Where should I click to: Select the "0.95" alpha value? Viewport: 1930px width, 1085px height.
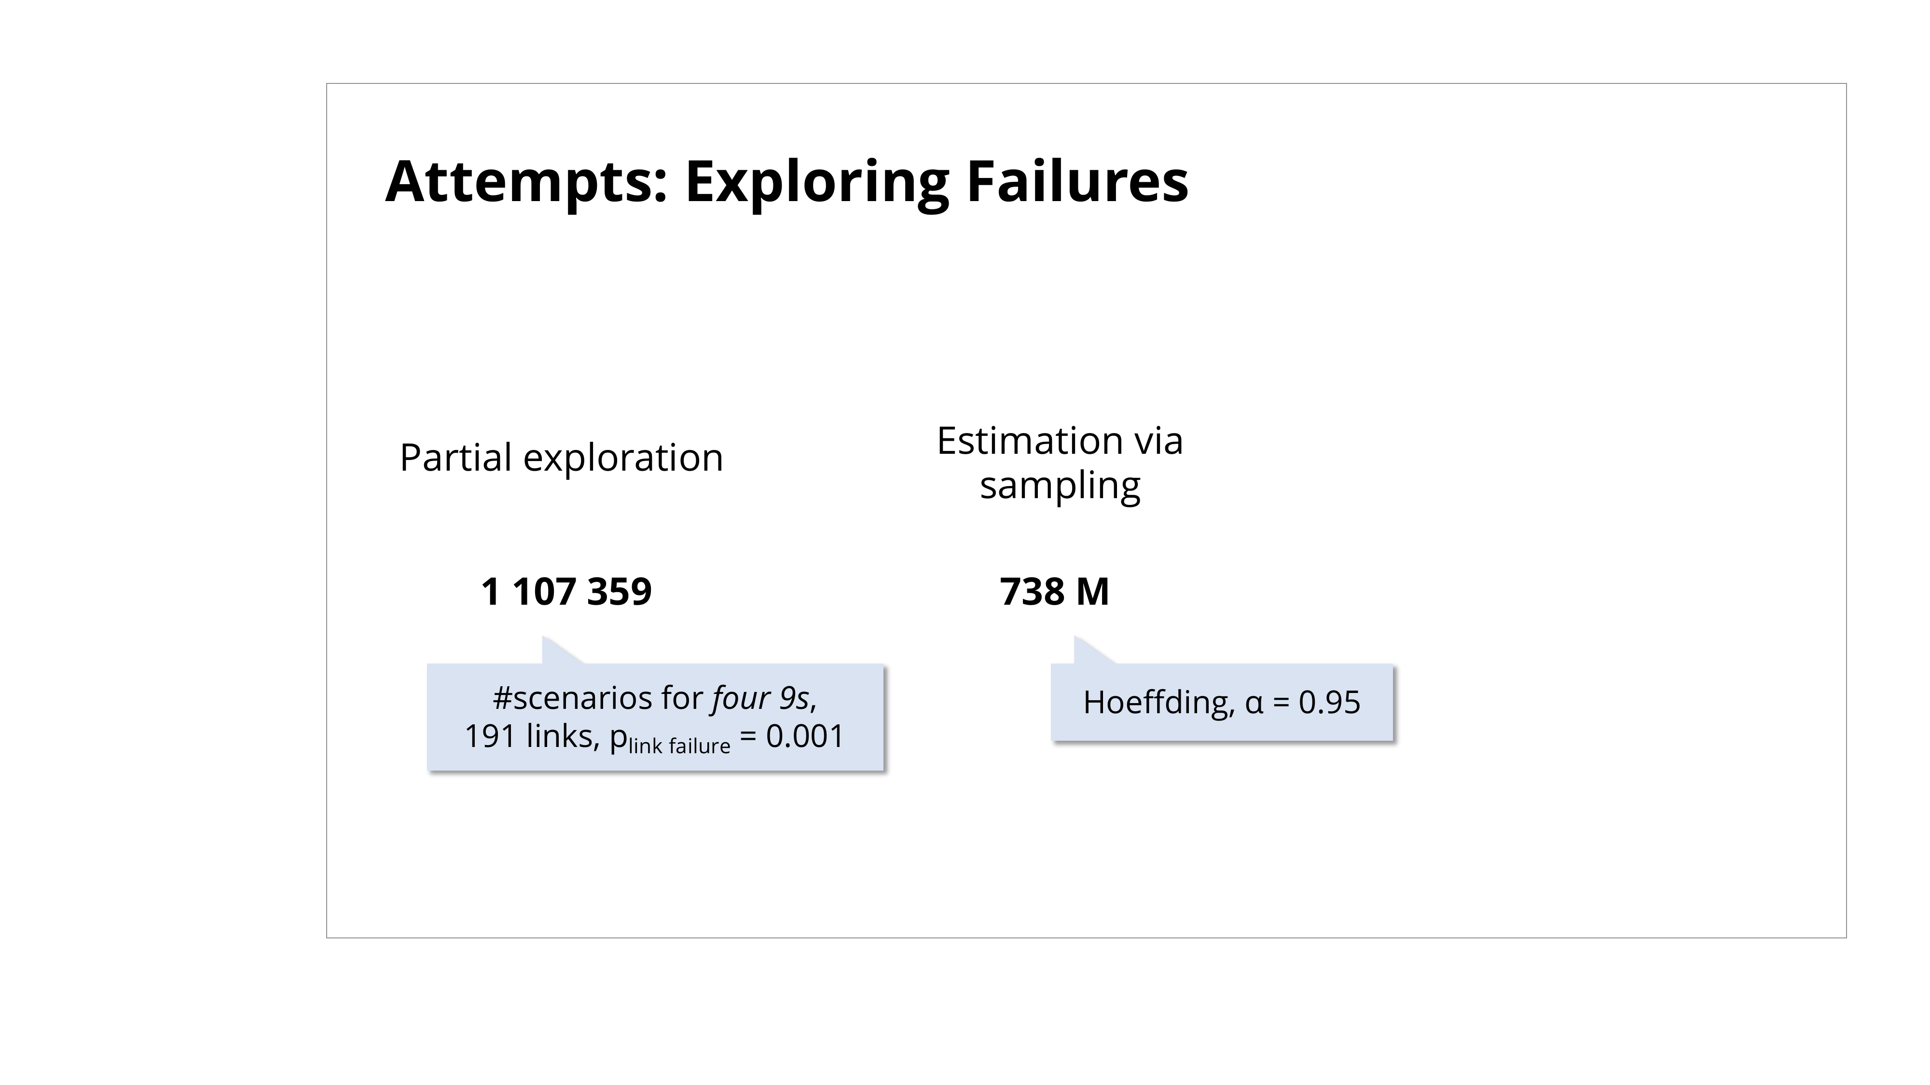[x=1328, y=703]
